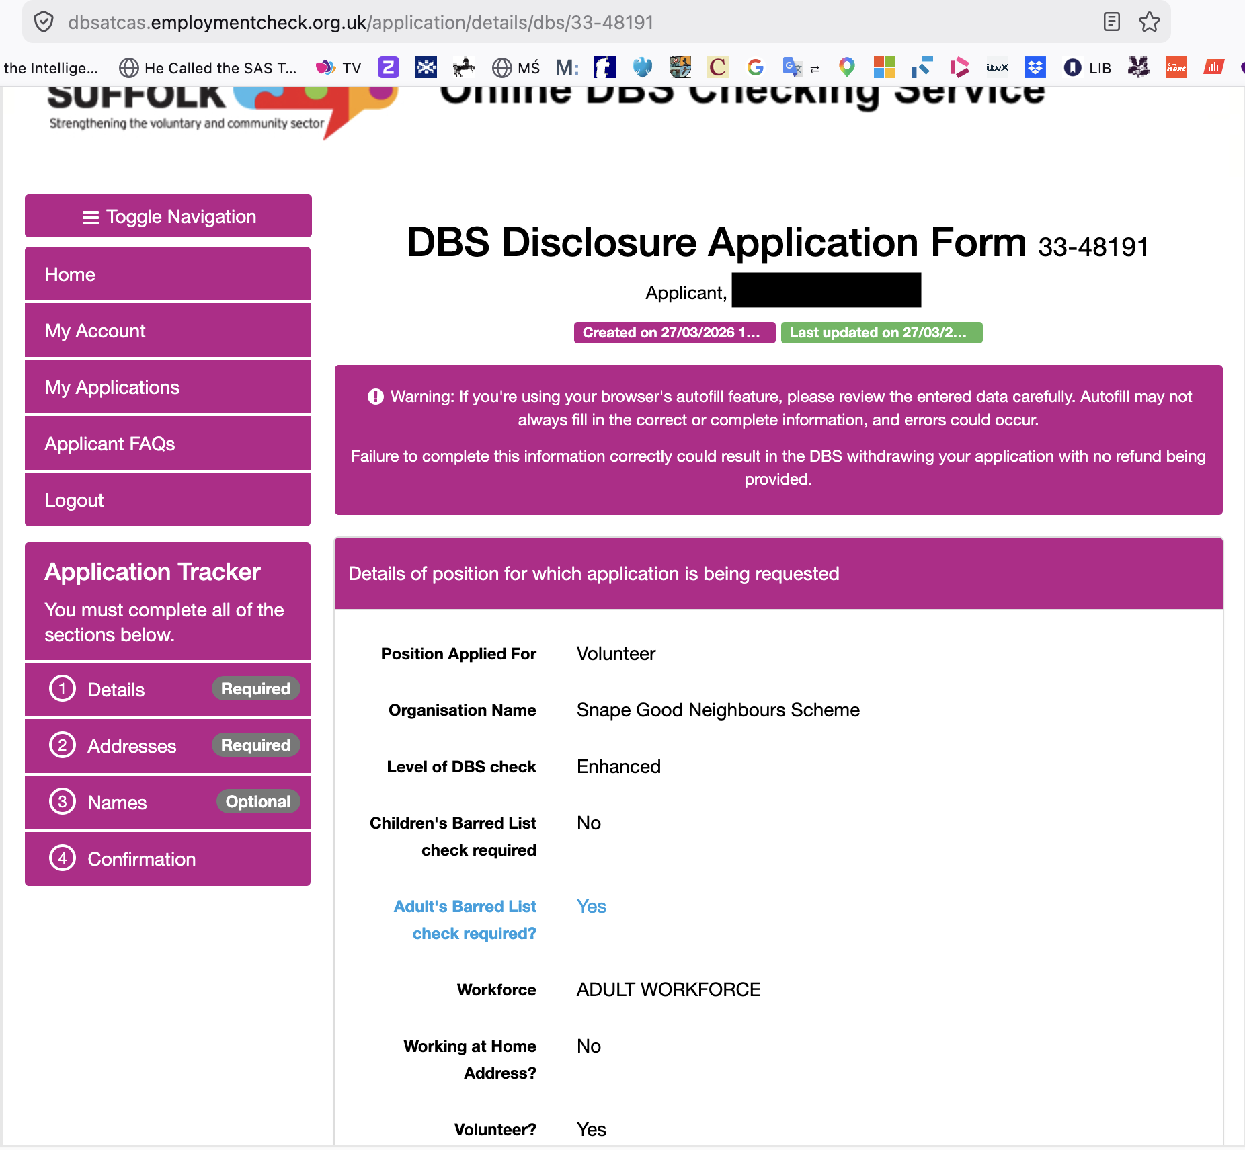Toggle Navigation menu button
Image resolution: width=1245 pixels, height=1150 pixels.
168,216
